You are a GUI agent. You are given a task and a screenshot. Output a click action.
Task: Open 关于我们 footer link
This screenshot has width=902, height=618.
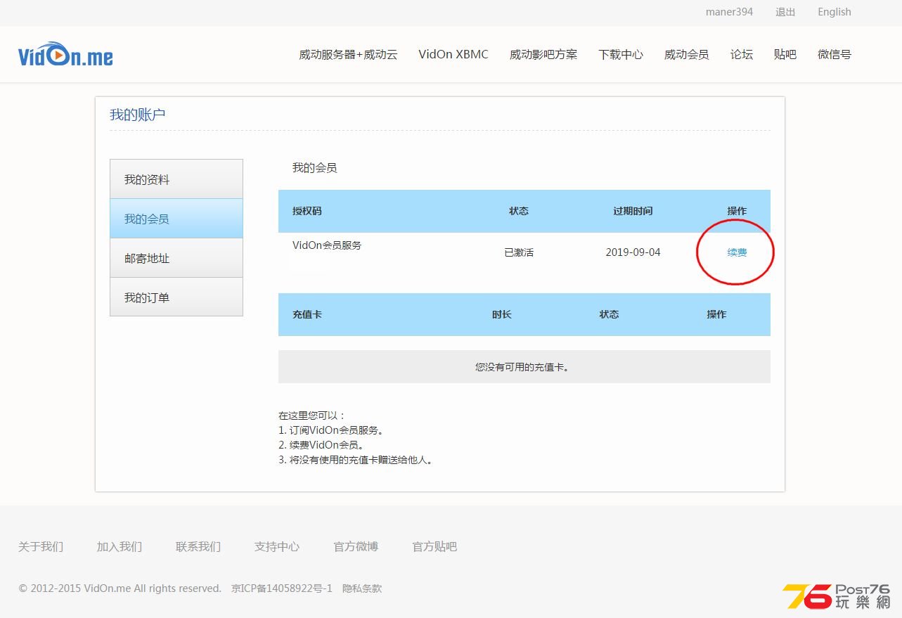click(41, 546)
